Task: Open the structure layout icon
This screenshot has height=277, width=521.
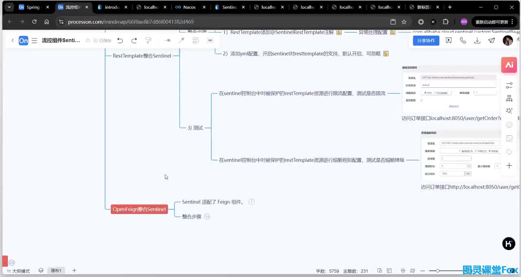Action: click(509, 98)
